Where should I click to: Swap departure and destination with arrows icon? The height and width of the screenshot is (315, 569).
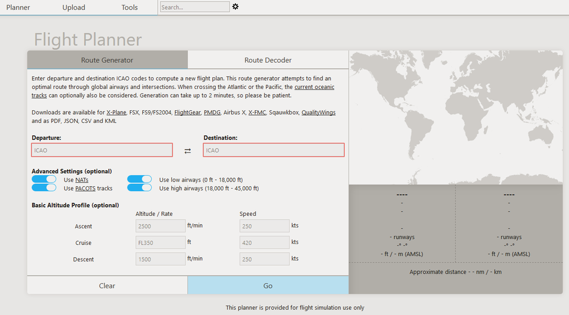point(188,151)
